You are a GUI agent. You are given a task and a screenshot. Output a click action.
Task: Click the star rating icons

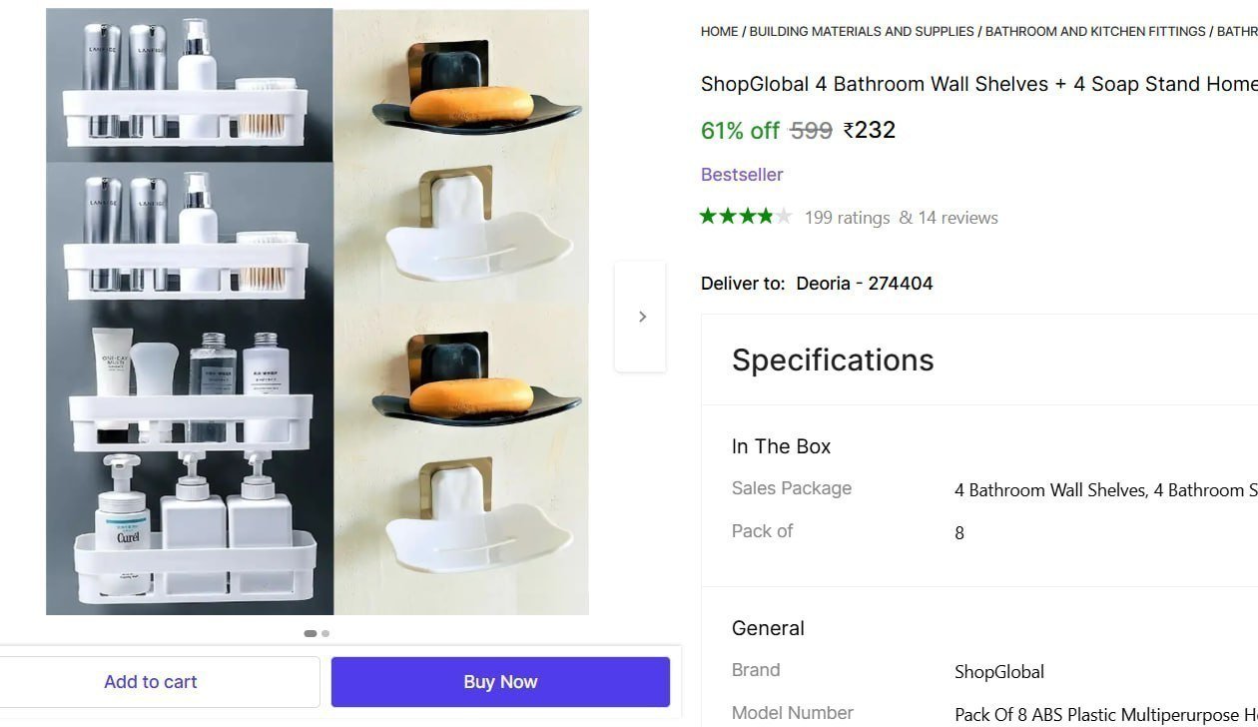coord(746,217)
